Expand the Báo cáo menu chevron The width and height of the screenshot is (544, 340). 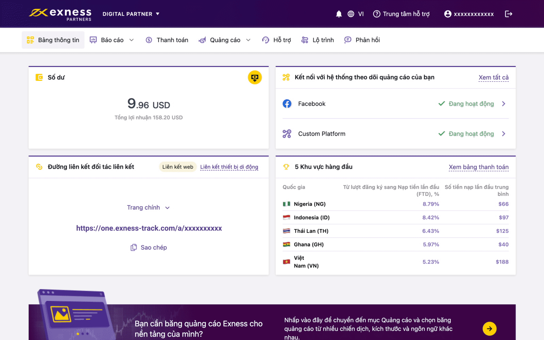132,40
